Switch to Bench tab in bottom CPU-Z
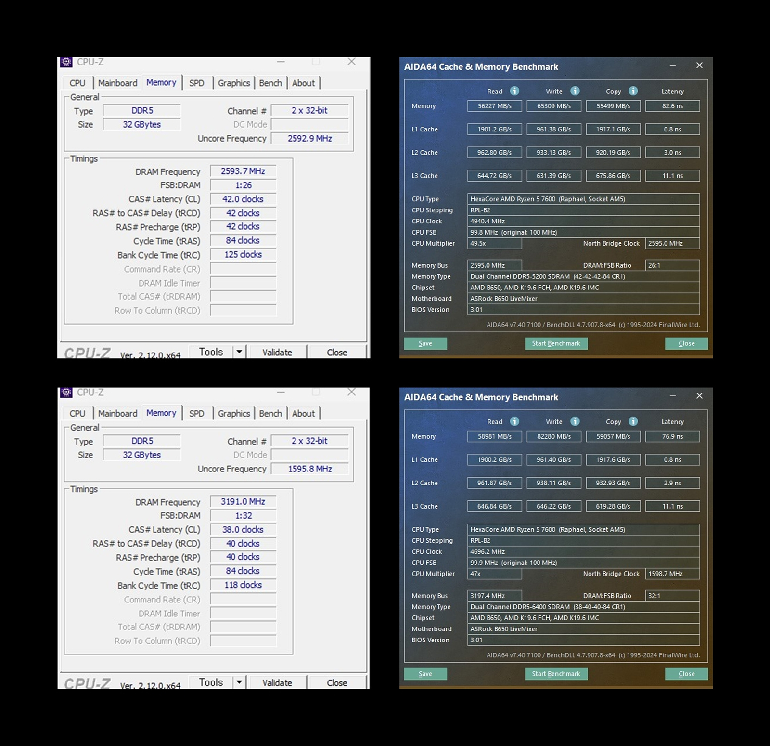Screen dimensions: 770x746 pyautogui.click(x=270, y=413)
